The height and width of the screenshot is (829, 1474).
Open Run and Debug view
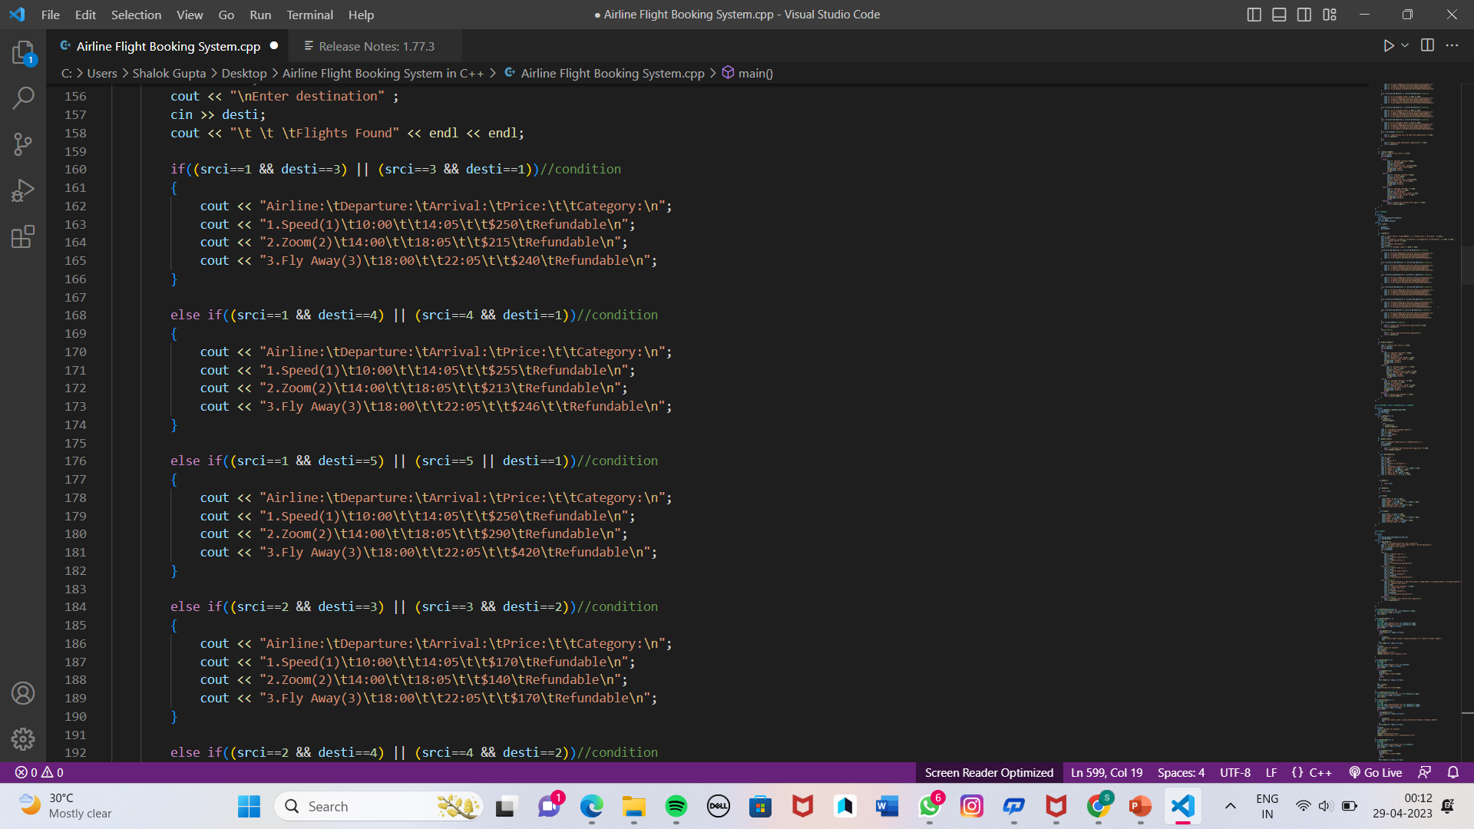tap(23, 190)
